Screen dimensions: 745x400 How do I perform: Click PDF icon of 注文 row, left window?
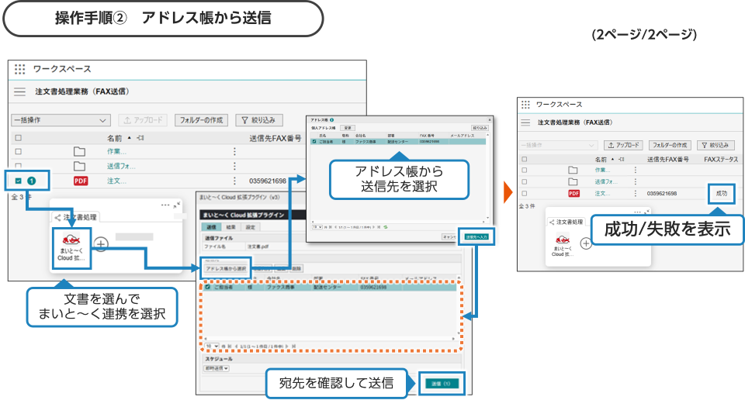(81, 181)
